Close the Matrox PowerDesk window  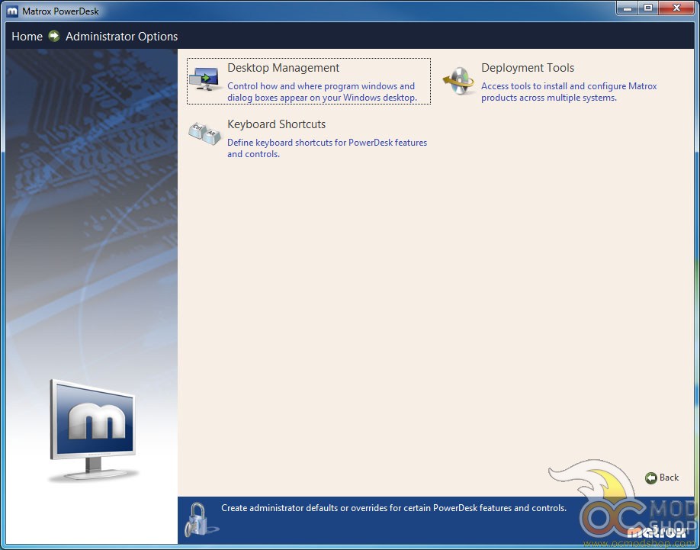pos(677,8)
